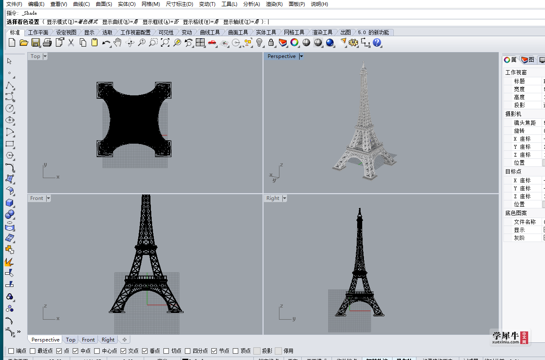The height and width of the screenshot is (360, 545).
Task: Enable the 切点 osnap checkbox
Action: 166,351
